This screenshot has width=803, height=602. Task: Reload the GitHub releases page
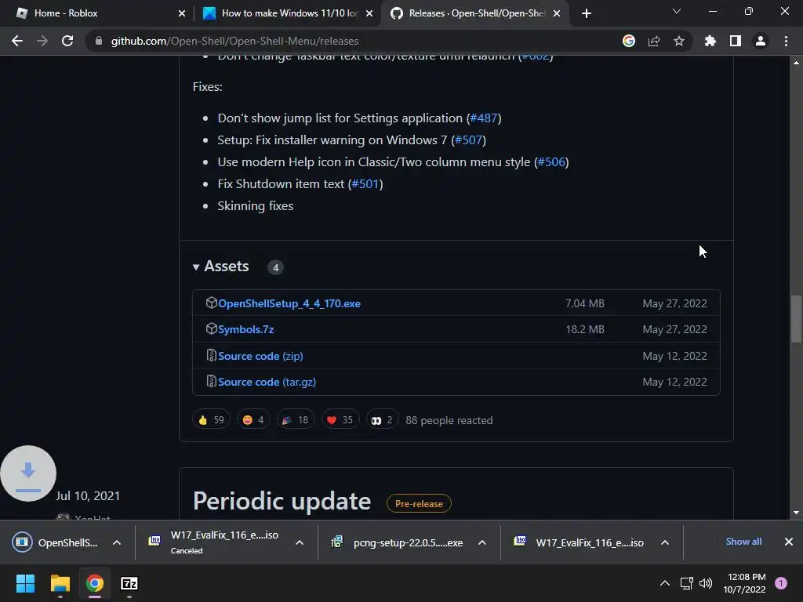click(67, 41)
